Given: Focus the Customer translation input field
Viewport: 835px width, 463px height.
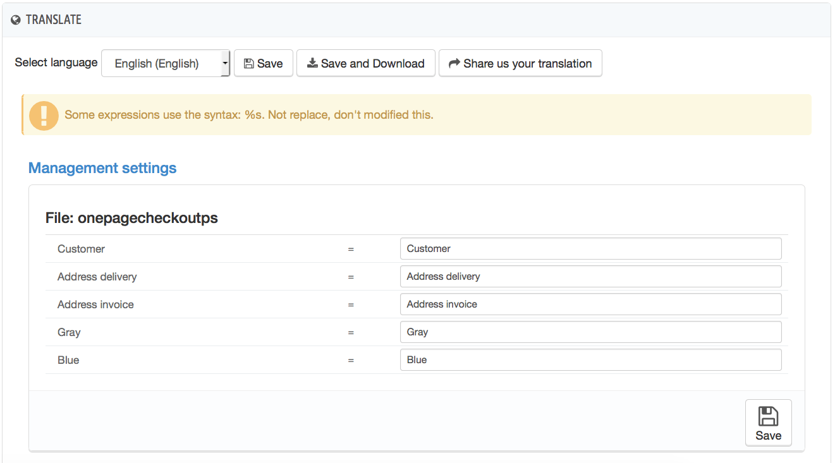Looking at the screenshot, I should click(x=590, y=249).
